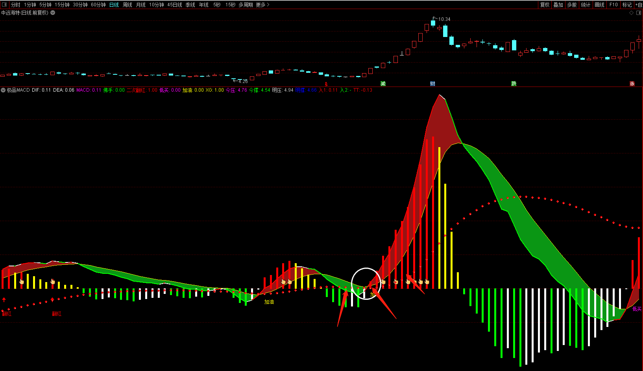This screenshot has height=371, width=643.
Task: Click the diamond icon at top right
Action: click(632, 13)
